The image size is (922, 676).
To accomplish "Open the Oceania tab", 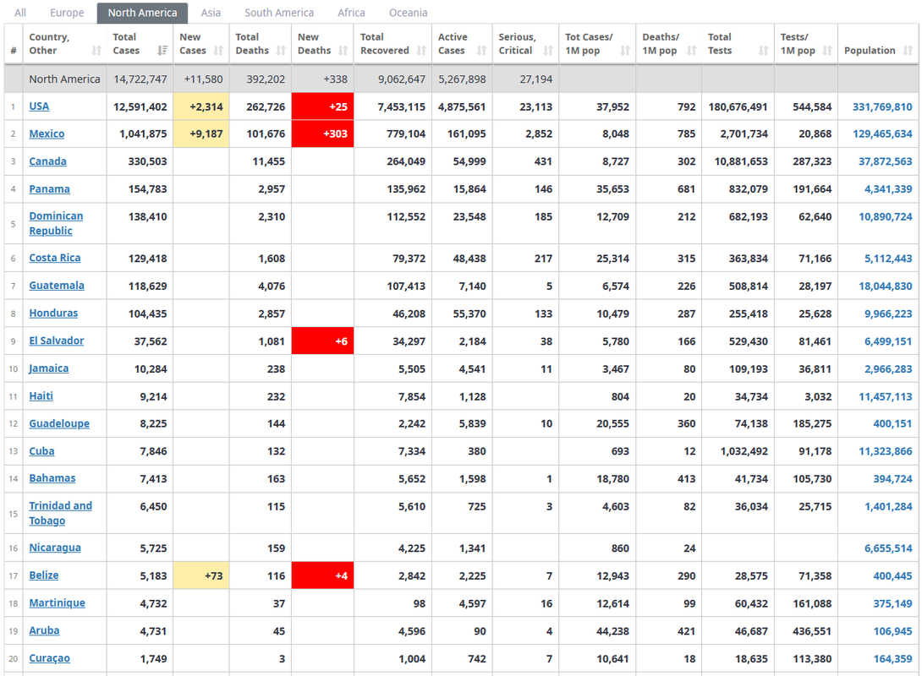I will [408, 13].
